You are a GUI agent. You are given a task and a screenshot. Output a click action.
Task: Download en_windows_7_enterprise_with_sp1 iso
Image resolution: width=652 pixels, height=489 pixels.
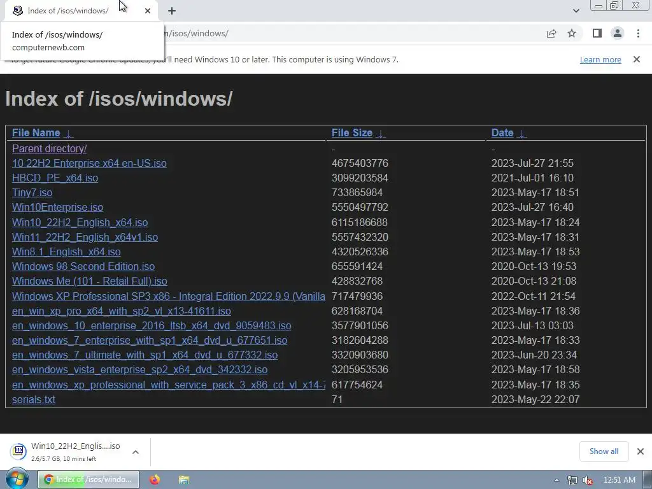[150, 340]
